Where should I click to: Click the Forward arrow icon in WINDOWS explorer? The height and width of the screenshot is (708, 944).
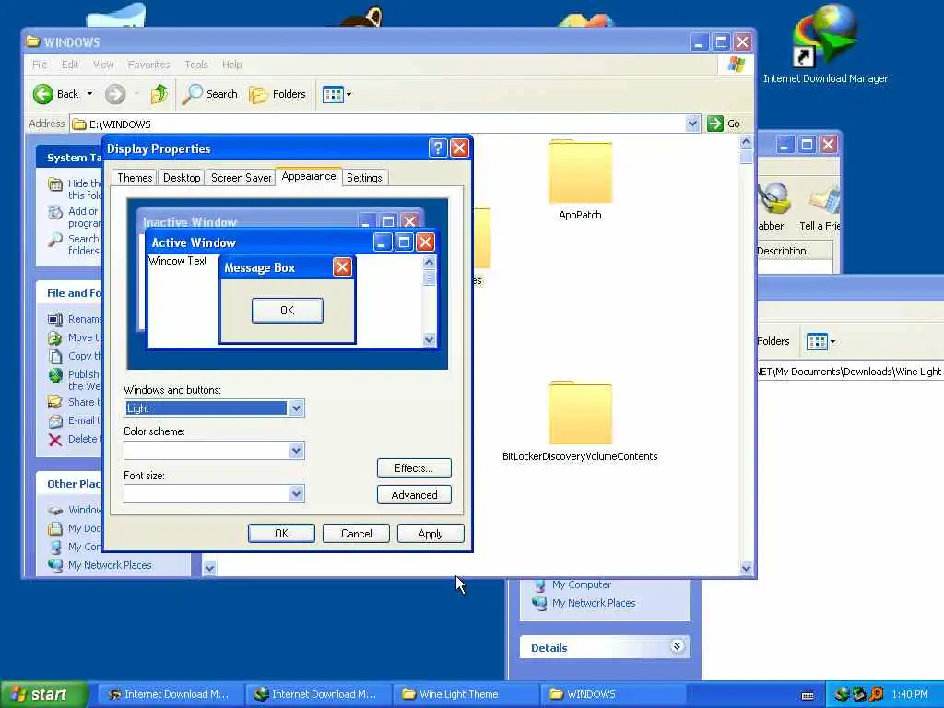[115, 94]
